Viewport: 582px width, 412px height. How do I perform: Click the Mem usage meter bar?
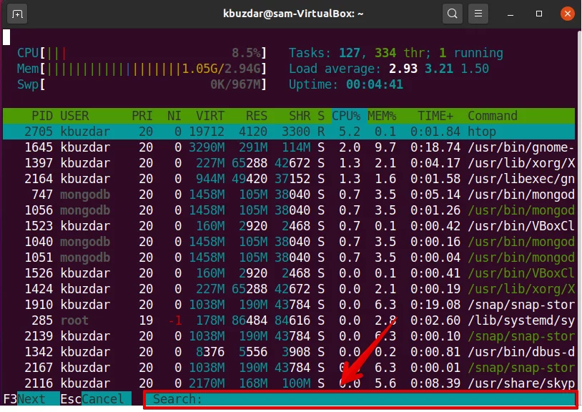click(x=142, y=69)
